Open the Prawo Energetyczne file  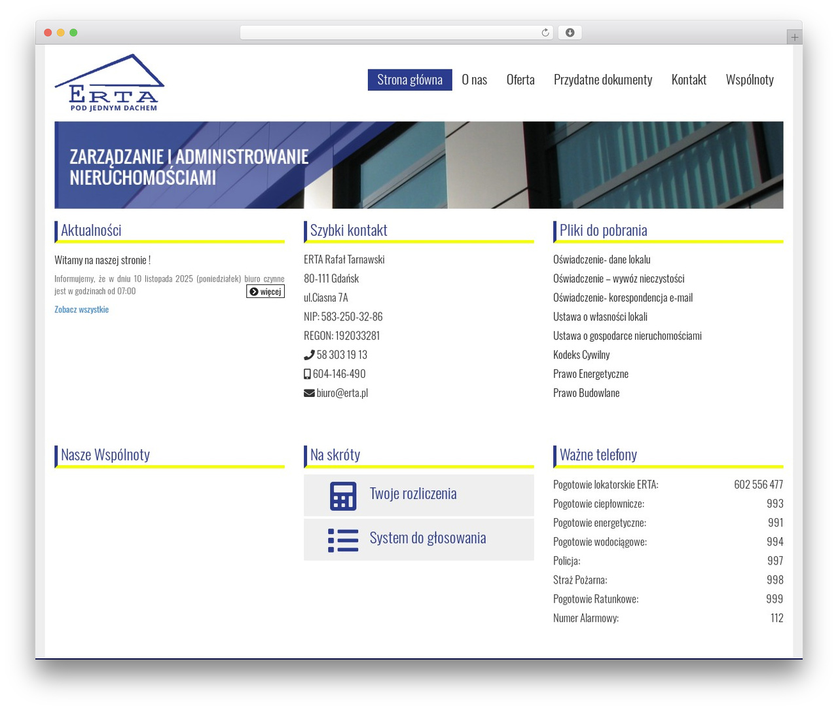click(x=591, y=374)
